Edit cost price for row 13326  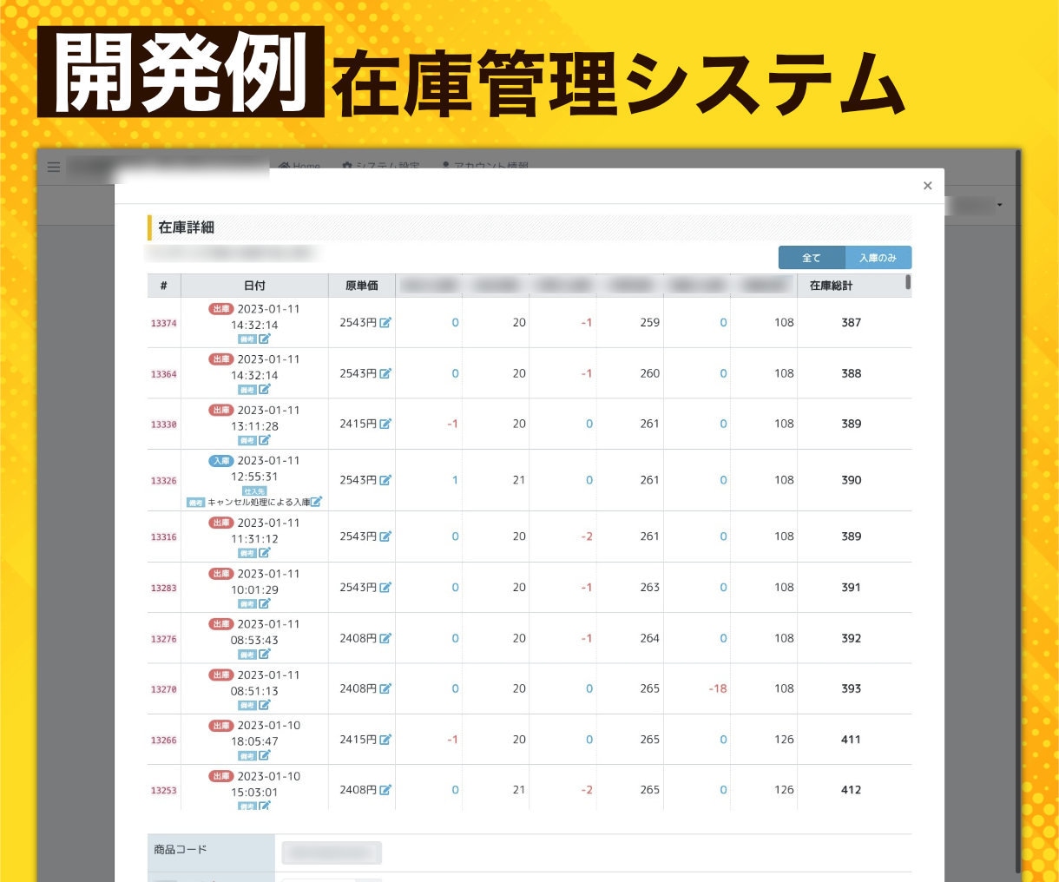[385, 480]
